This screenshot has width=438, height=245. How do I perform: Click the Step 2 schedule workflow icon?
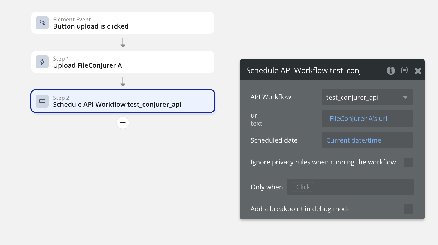[42, 101]
